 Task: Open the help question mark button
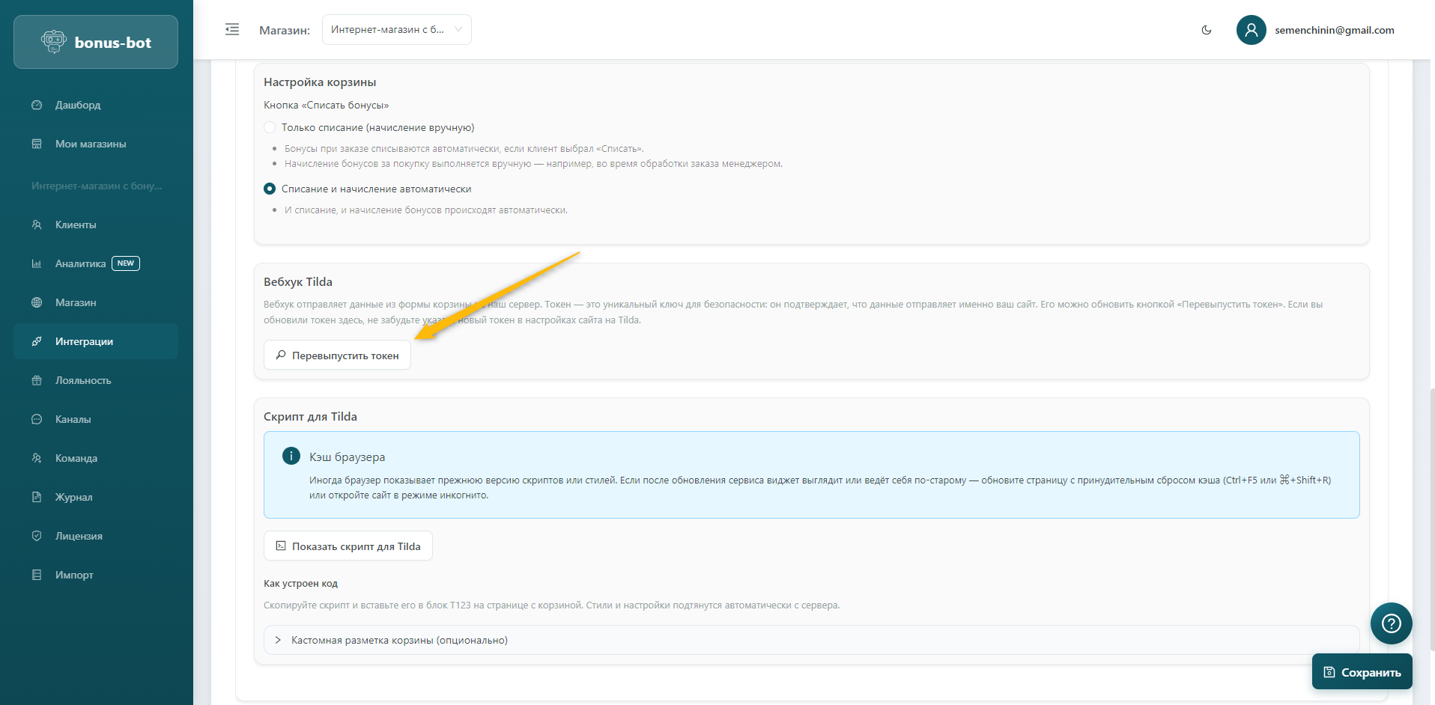point(1391,623)
